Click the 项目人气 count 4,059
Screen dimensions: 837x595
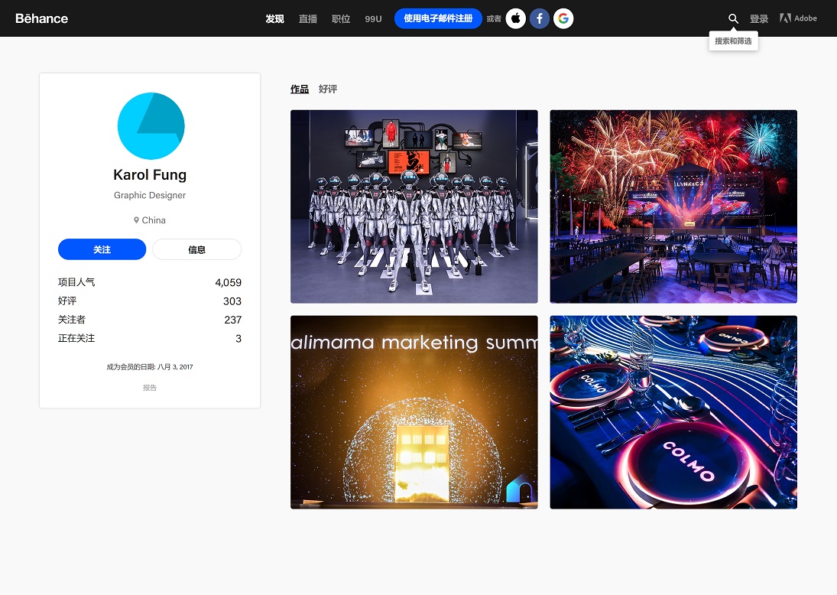coord(228,282)
